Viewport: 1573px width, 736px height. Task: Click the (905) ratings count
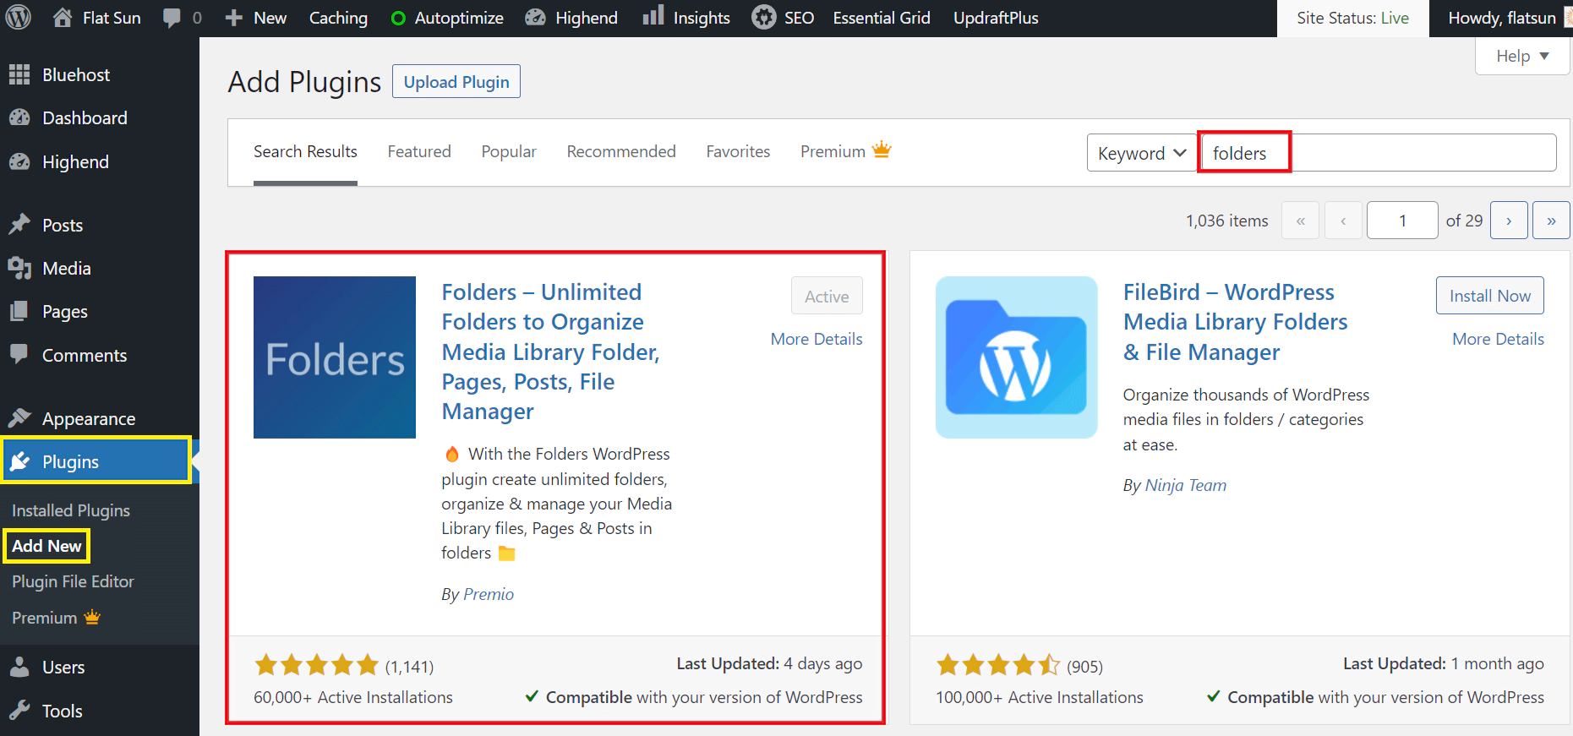click(1084, 667)
